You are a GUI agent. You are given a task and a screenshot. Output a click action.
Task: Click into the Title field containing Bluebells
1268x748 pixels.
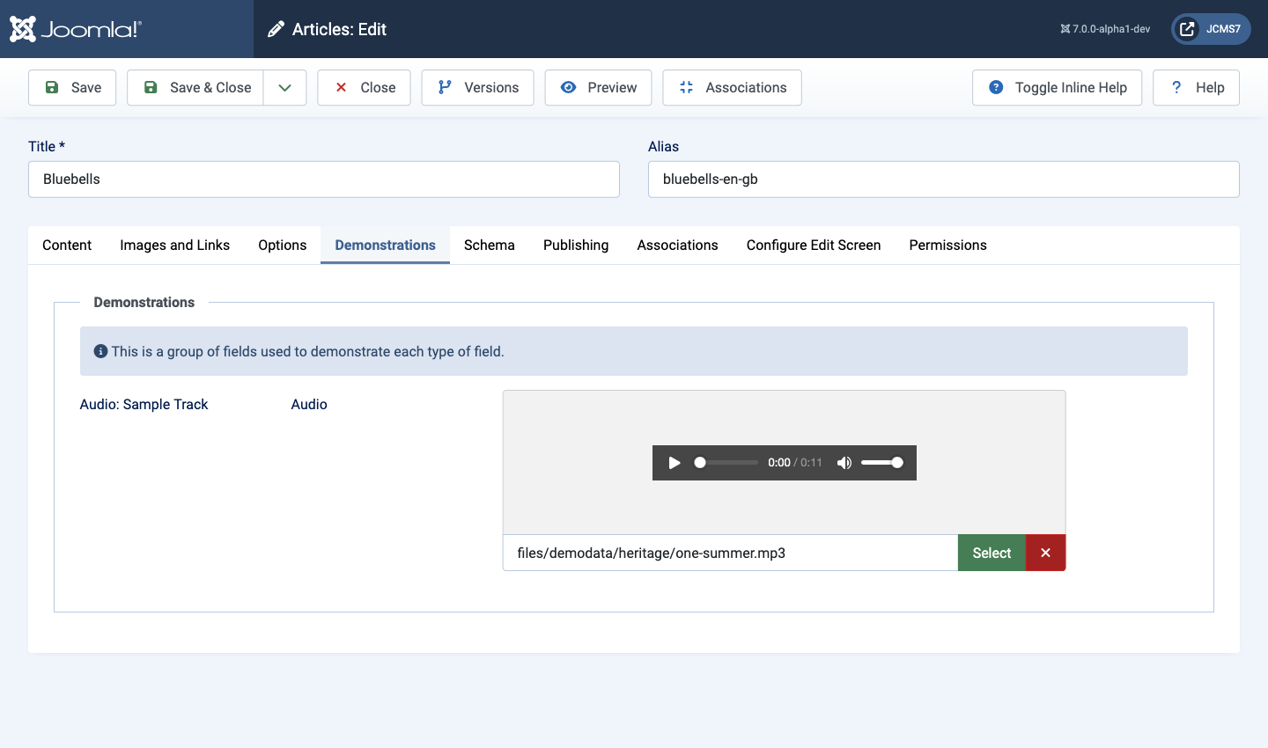pyautogui.click(x=324, y=179)
